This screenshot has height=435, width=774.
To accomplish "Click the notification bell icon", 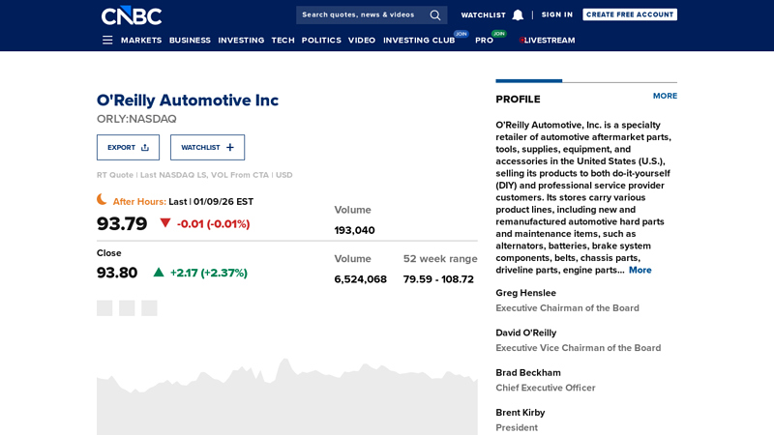I will pos(518,15).
